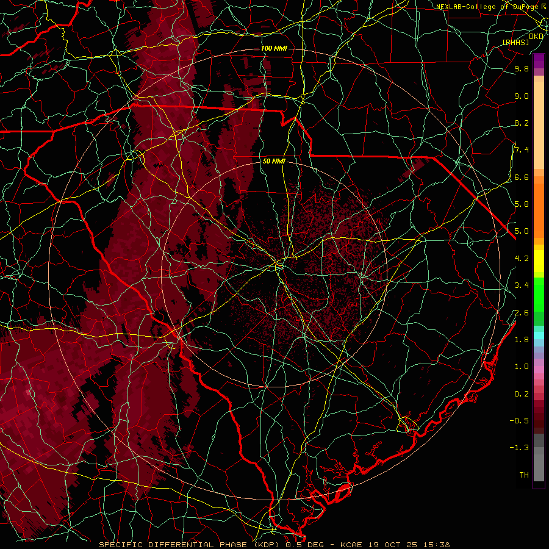Click the 0.2 value on color scale

click(x=522, y=394)
